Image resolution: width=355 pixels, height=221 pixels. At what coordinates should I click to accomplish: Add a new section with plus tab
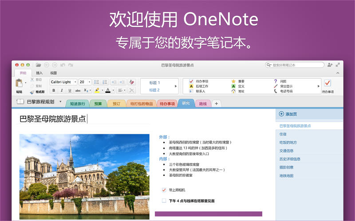coord(217,103)
